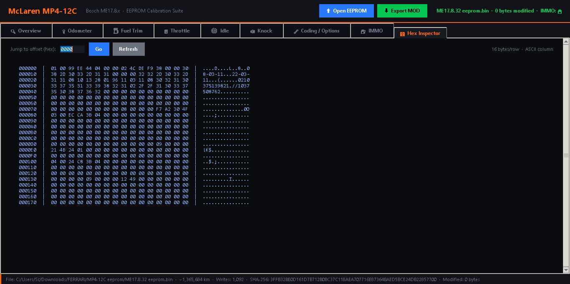Switch to the Odometer tab

[77, 31]
